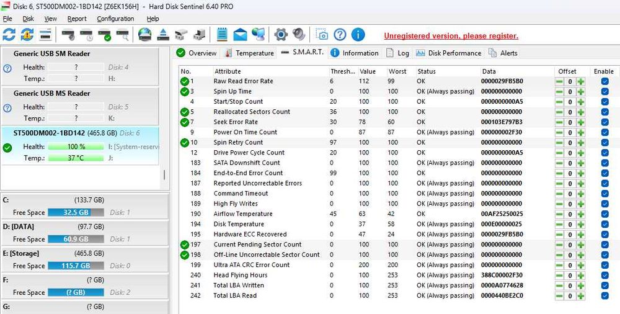Viewport: 620px width, 314px height.
Task: Increase offset for Disk Temperature
Action: pos(580,224)
